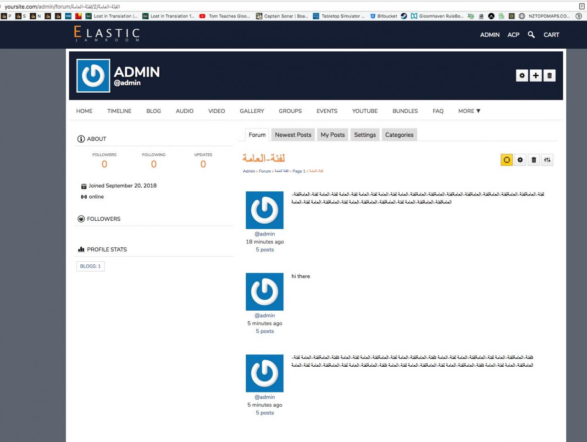Click the forum topic gear edit icon
Image resolution: width=587 pixels, height=442 pixels.
click(520, 160)
